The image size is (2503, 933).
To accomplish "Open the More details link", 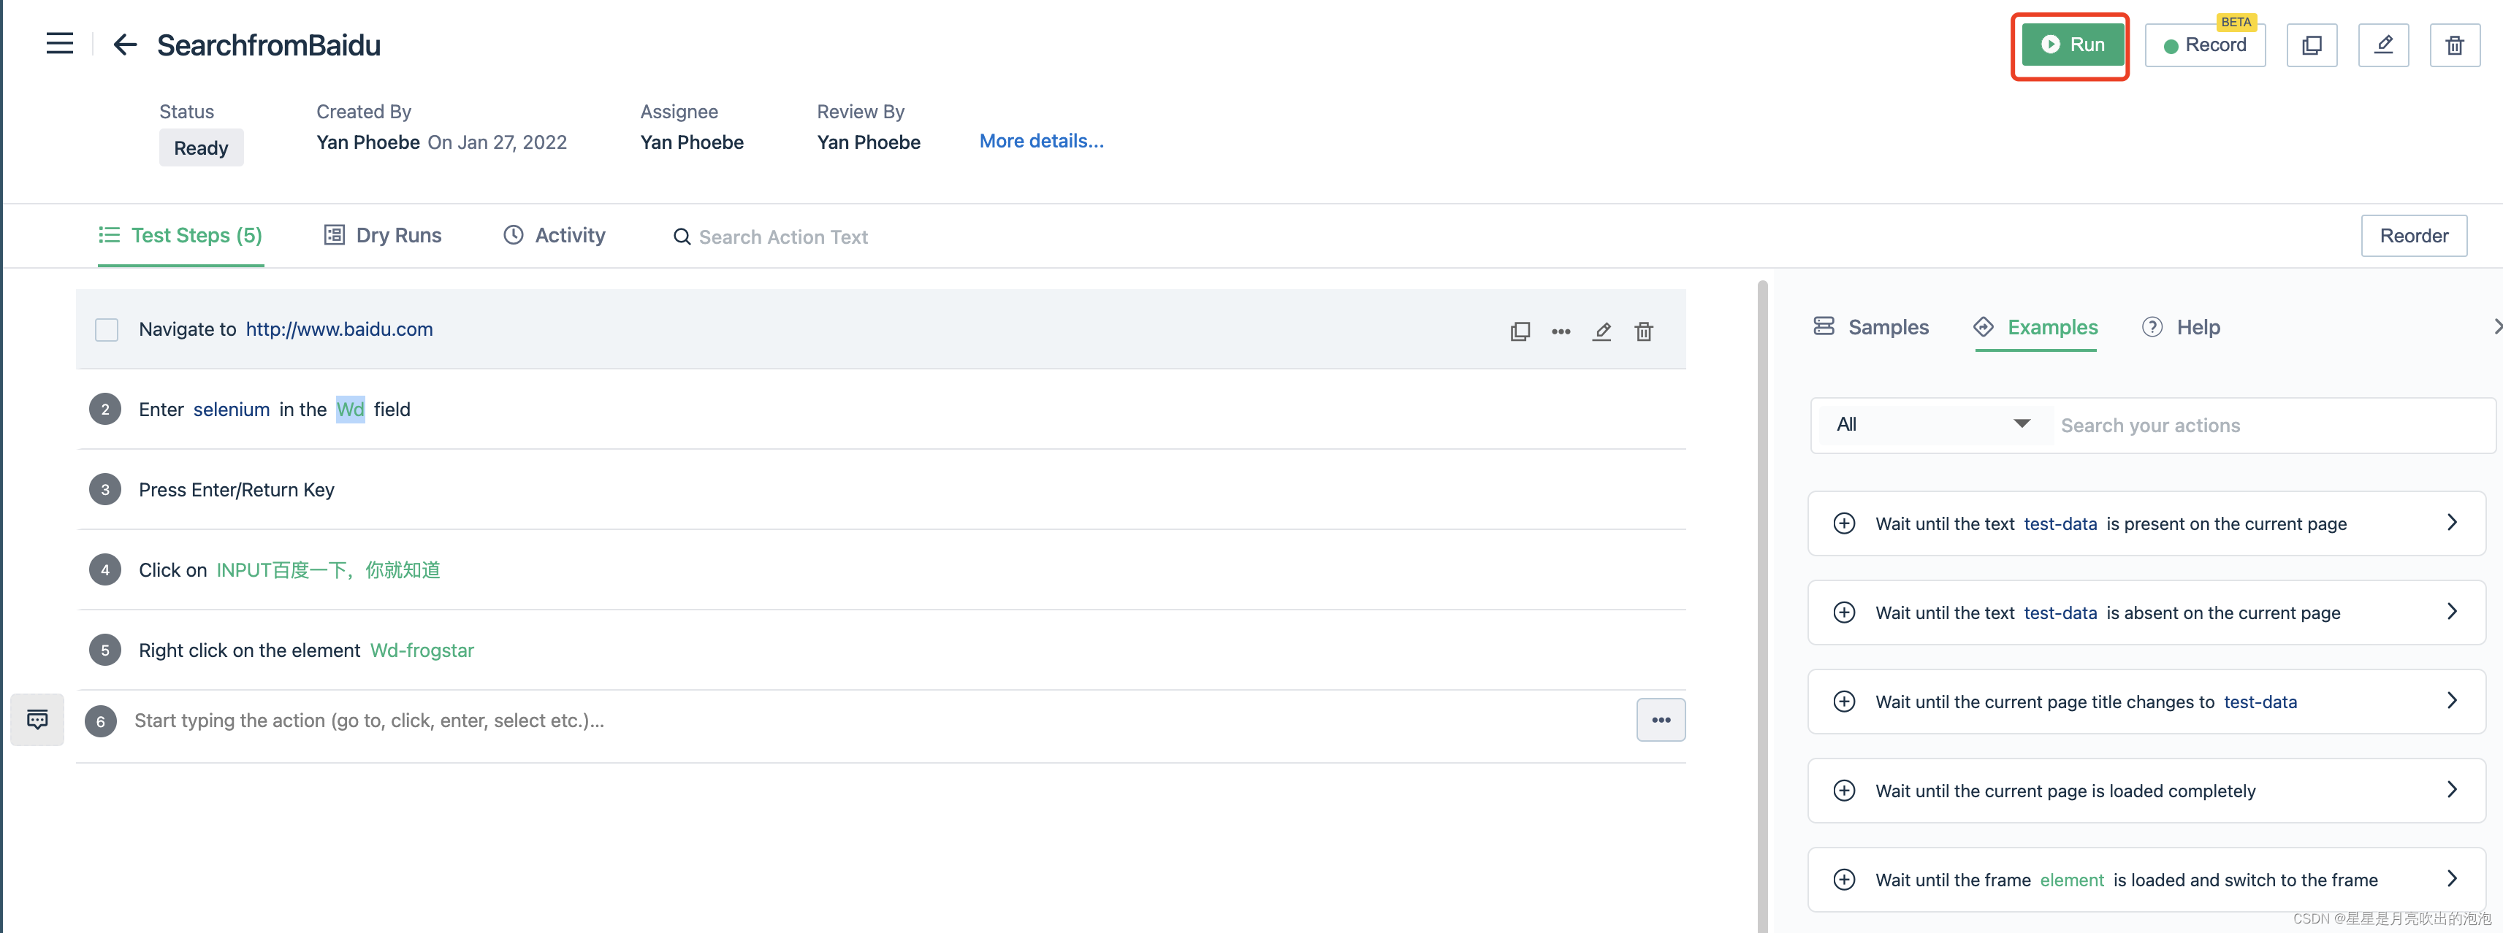I will pos(1040,142).
